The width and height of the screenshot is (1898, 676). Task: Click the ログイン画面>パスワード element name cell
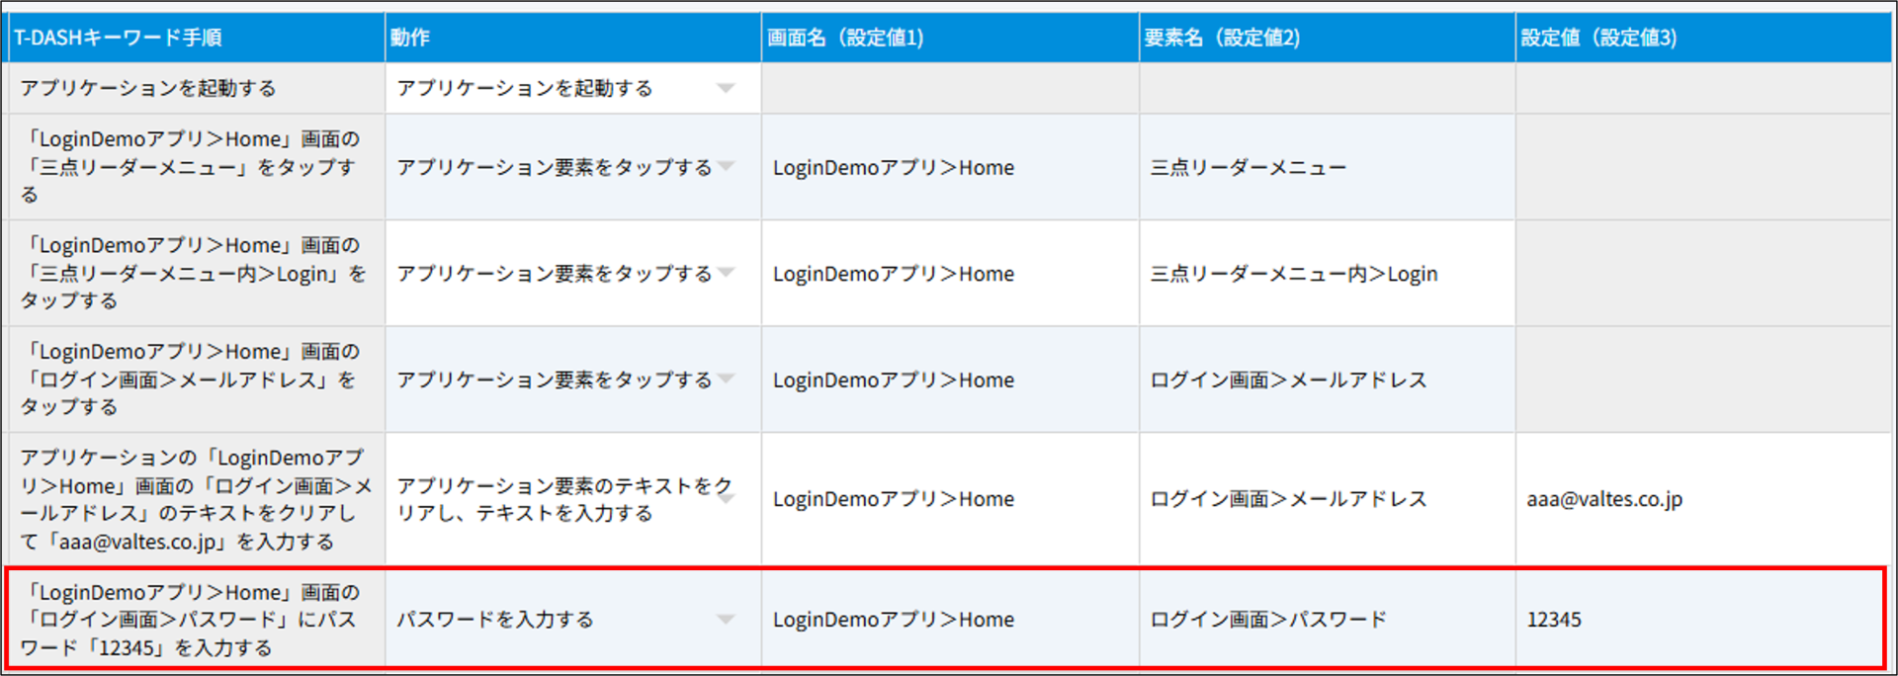click(1268, 620)
